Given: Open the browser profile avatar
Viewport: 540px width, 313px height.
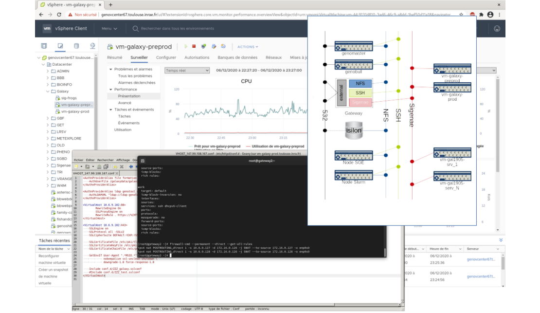Looking at the screenshot, I should pos(490,15).
